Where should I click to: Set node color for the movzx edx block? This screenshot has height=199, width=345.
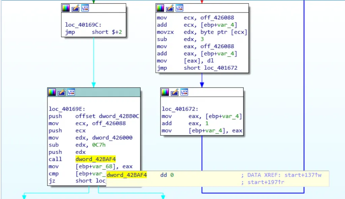click(160, 8)
